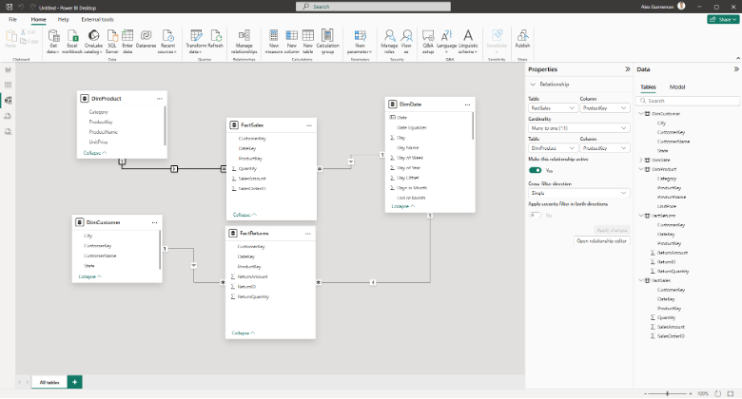Select the Home ribbon tab
Image resolution: width=742 pixels, height=399 pixels.
point(38,19)
